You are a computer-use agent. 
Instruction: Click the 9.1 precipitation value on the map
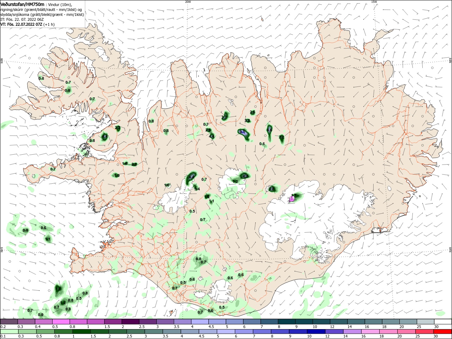point(242,132)
